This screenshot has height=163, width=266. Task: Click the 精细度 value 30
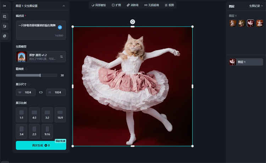click(x=62, y=75)
